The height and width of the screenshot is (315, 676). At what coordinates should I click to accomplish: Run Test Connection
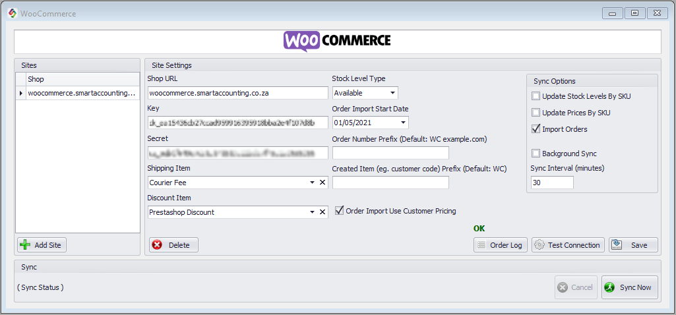[568, 245]
